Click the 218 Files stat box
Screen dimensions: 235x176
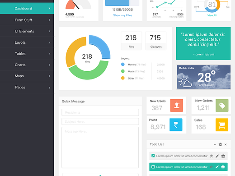point(132,41)
